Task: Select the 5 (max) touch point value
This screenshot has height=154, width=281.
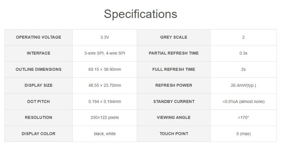Action: coord(243,134)
